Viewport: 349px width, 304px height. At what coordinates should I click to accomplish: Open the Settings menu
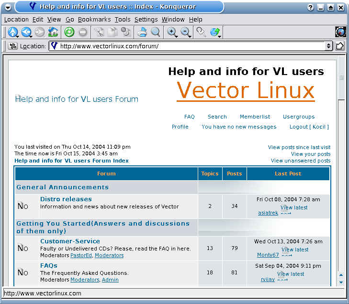[x=146, y=20]
